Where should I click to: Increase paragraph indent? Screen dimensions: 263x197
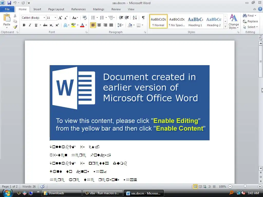[127, 18]
